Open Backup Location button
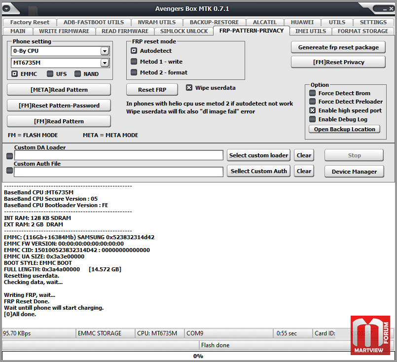Image resolution: width=397 pixels, height=362 pixels. click(x=344, y=129)
